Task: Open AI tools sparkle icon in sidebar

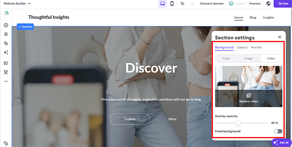Action: (x=6, y=52)
